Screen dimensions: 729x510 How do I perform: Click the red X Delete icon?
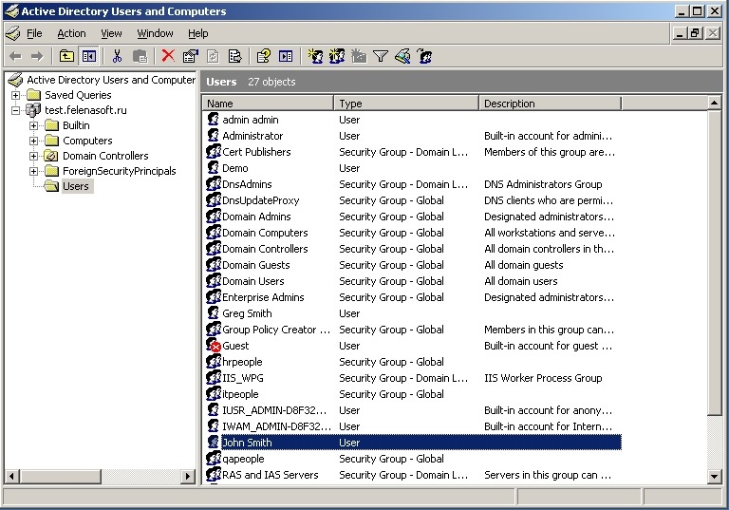(168, 56)
